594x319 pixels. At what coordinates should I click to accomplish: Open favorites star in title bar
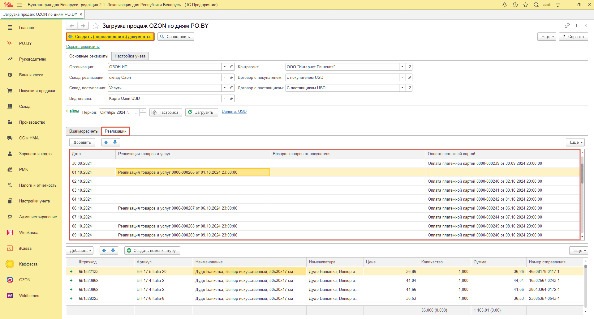click(526, 5)
